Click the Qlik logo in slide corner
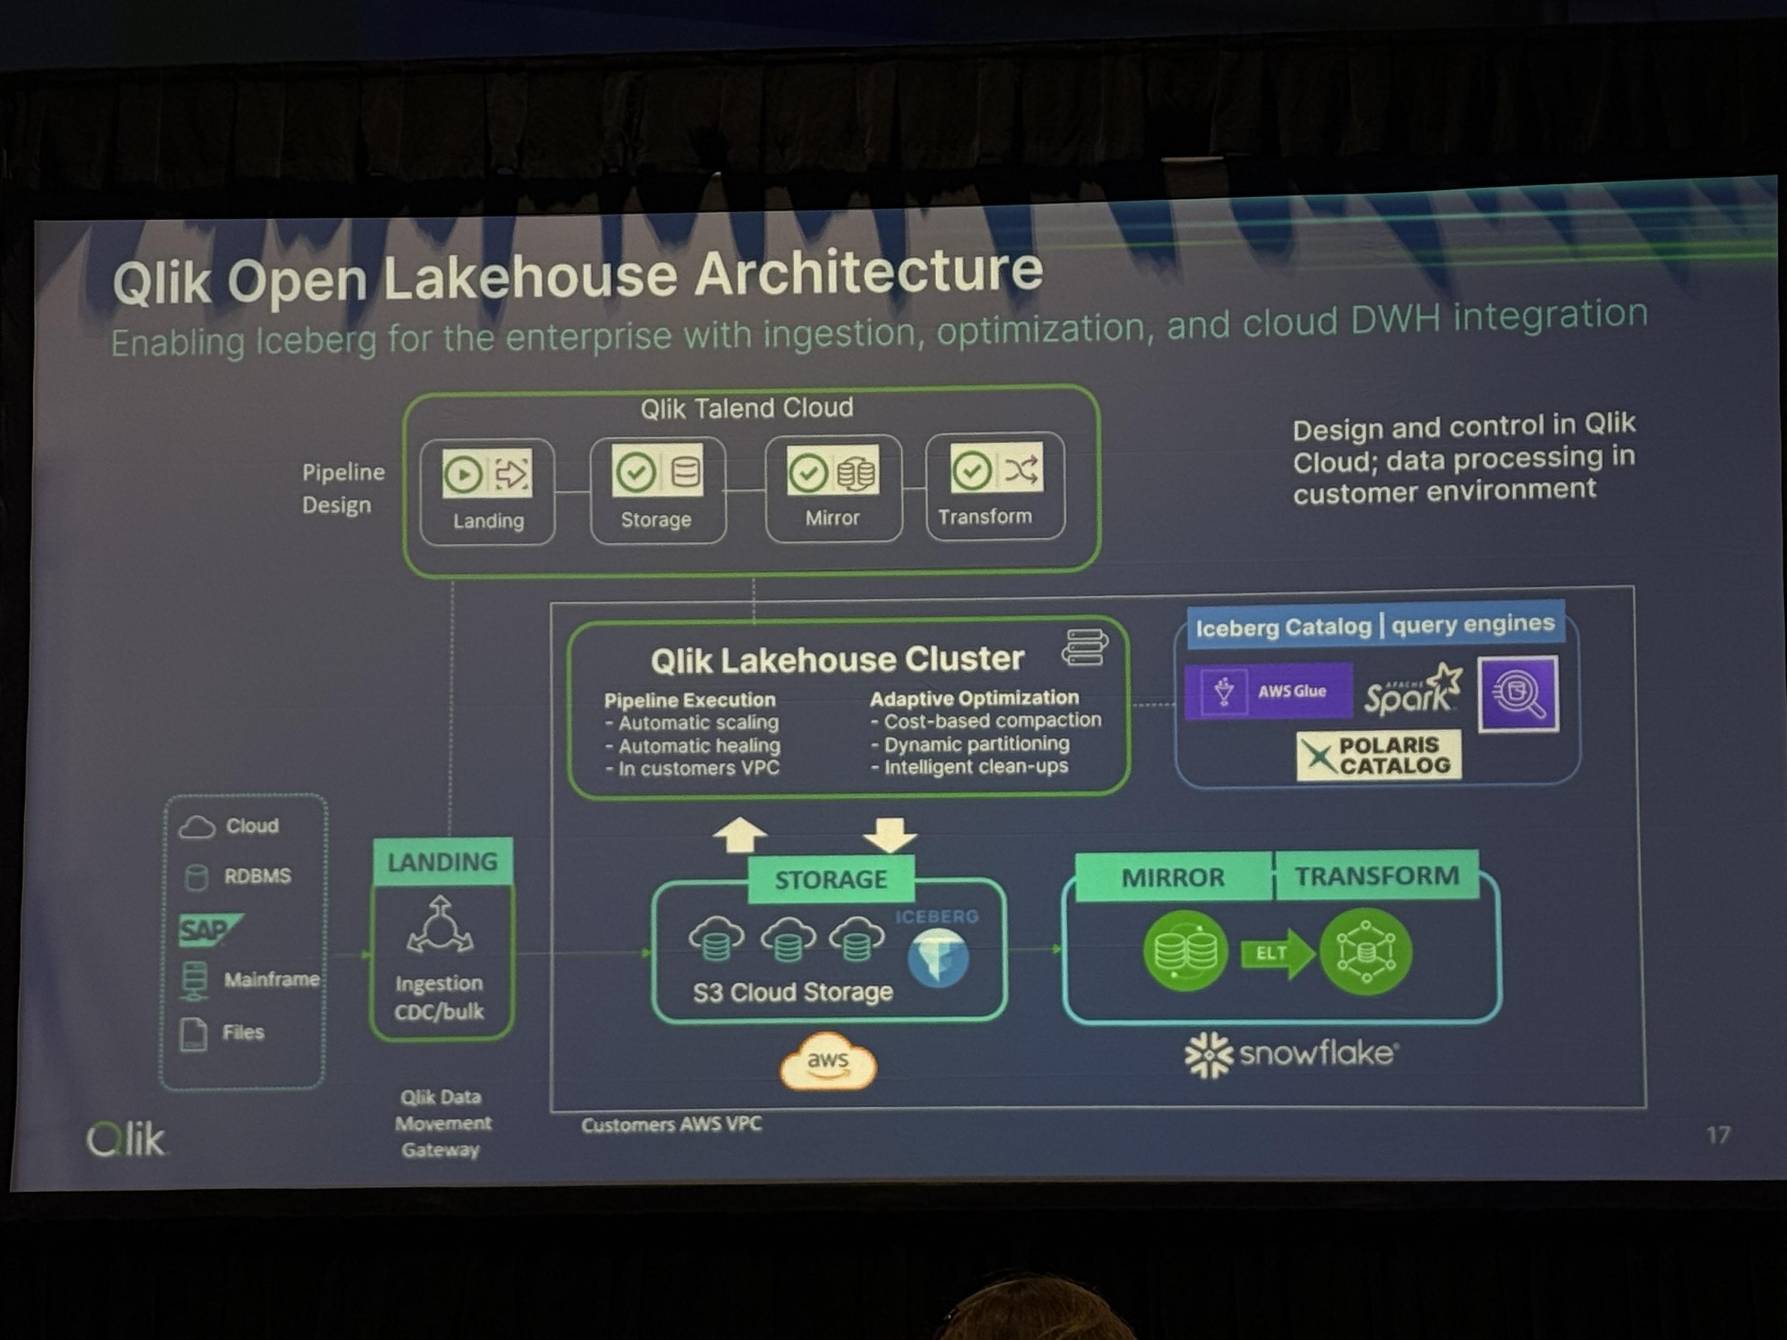 126,1140
